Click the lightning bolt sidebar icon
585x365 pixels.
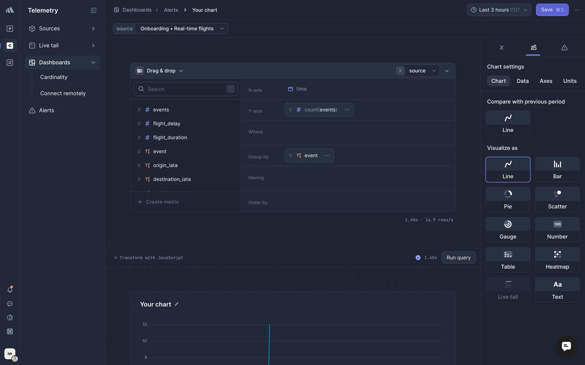pos(10,29)
